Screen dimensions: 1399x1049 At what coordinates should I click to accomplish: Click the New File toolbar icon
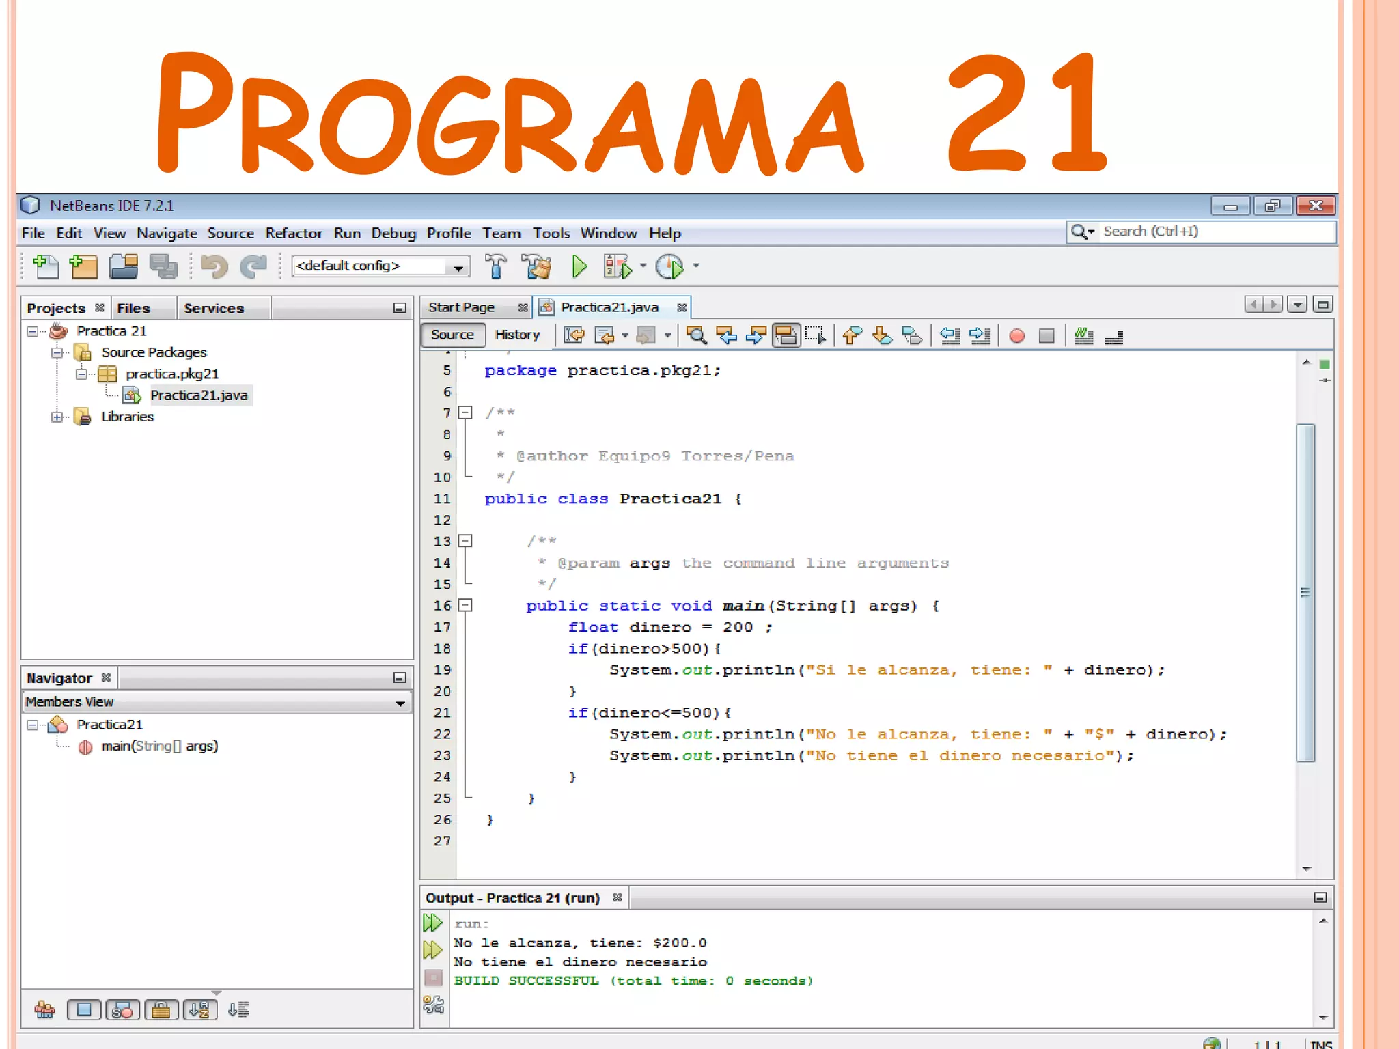45,266
